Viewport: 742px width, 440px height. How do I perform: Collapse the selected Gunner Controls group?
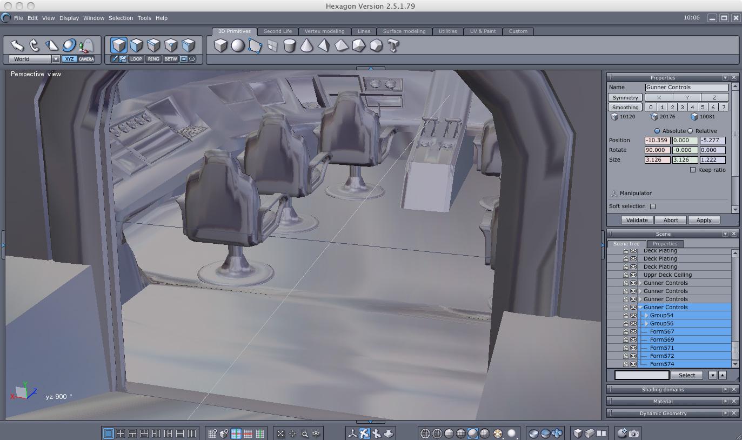pyautogui.click(x=640, y=307)
